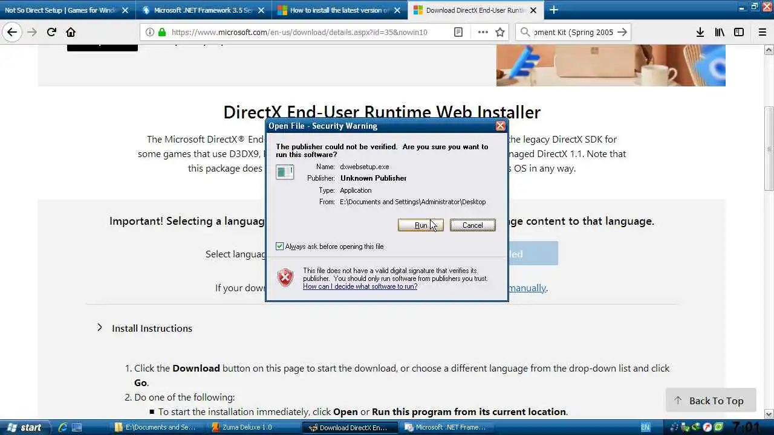
Task: Open the Windows Start menu
Action: pyautogui.click(x=24, y=427)
